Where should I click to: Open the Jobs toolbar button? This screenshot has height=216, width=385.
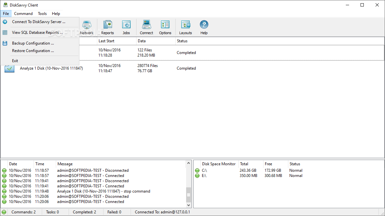coord(126,27)
